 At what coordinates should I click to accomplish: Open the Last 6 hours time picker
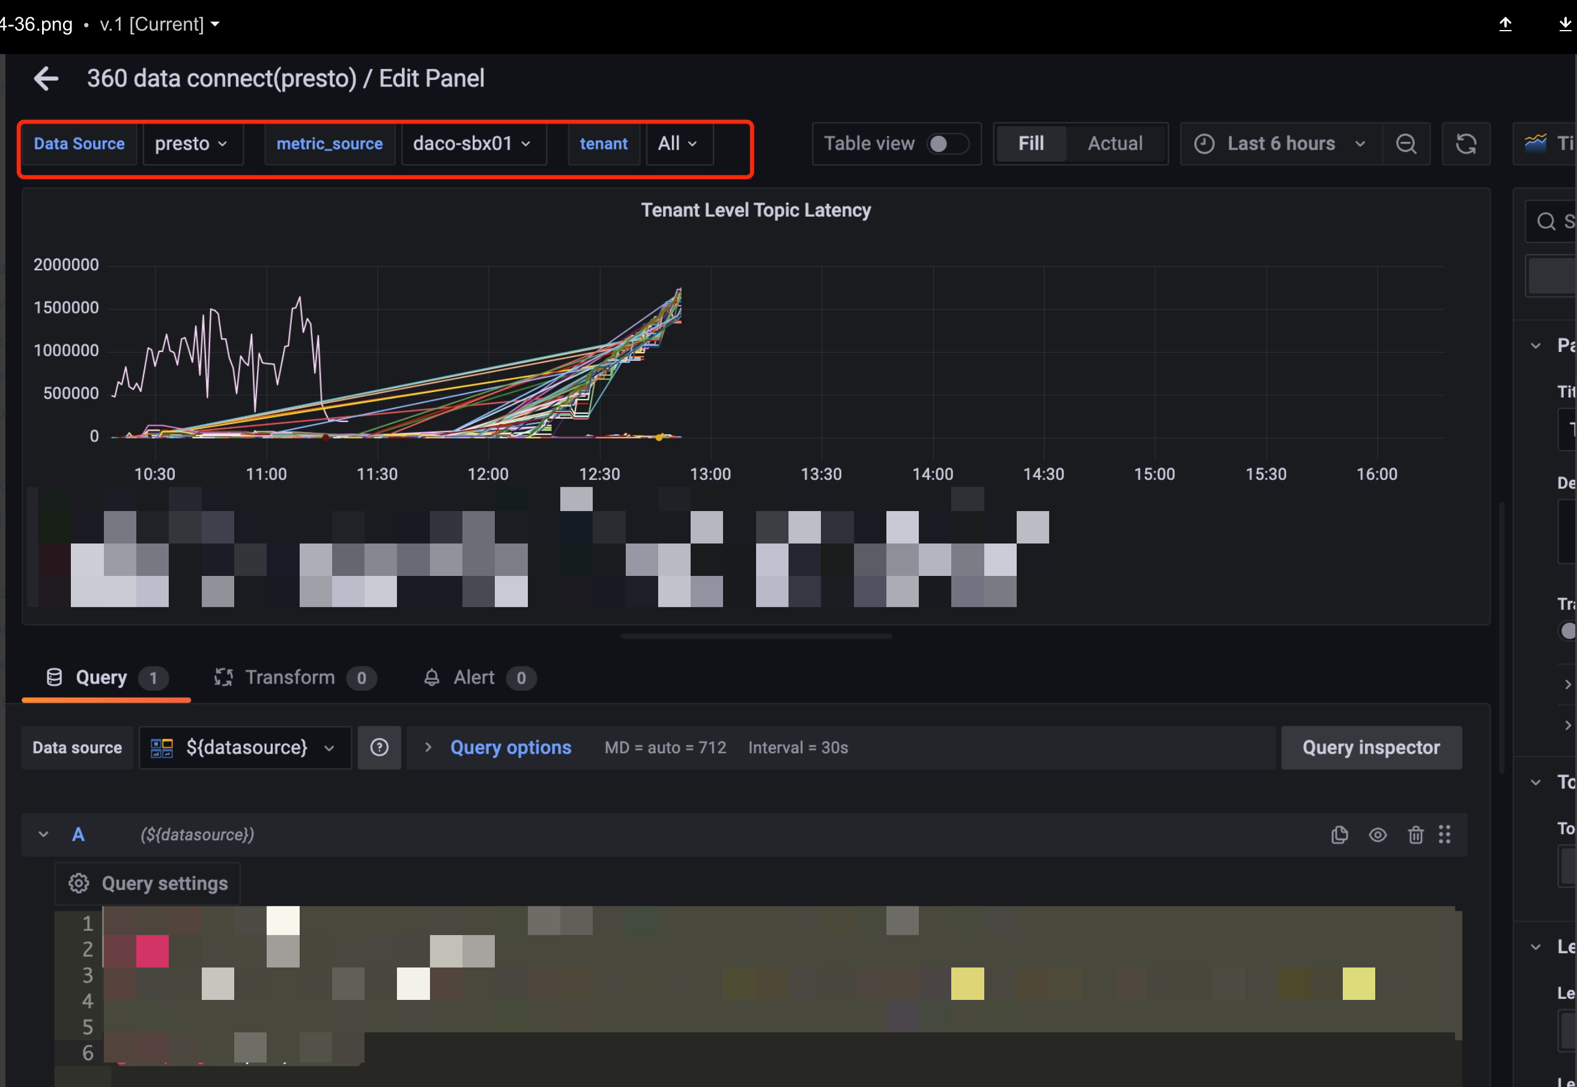(1280, 144)
